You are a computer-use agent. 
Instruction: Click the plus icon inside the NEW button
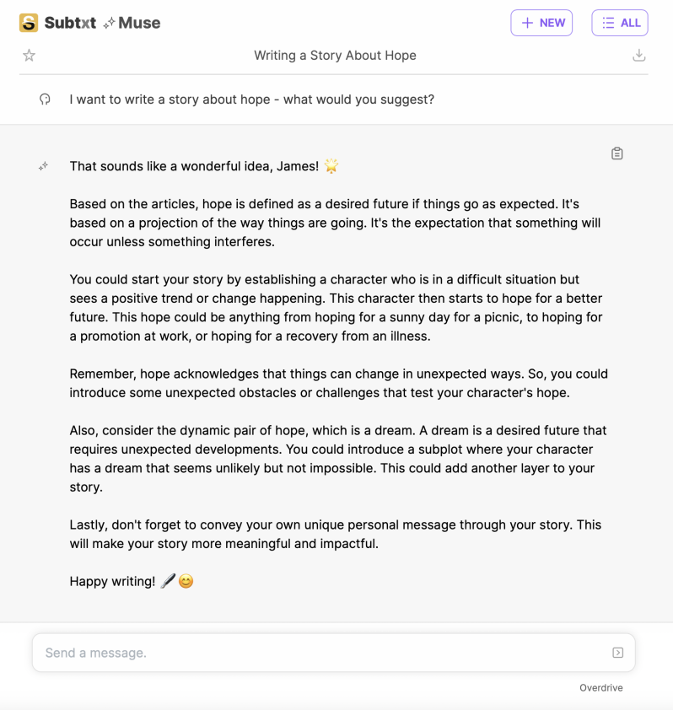[x=528, y=23]
